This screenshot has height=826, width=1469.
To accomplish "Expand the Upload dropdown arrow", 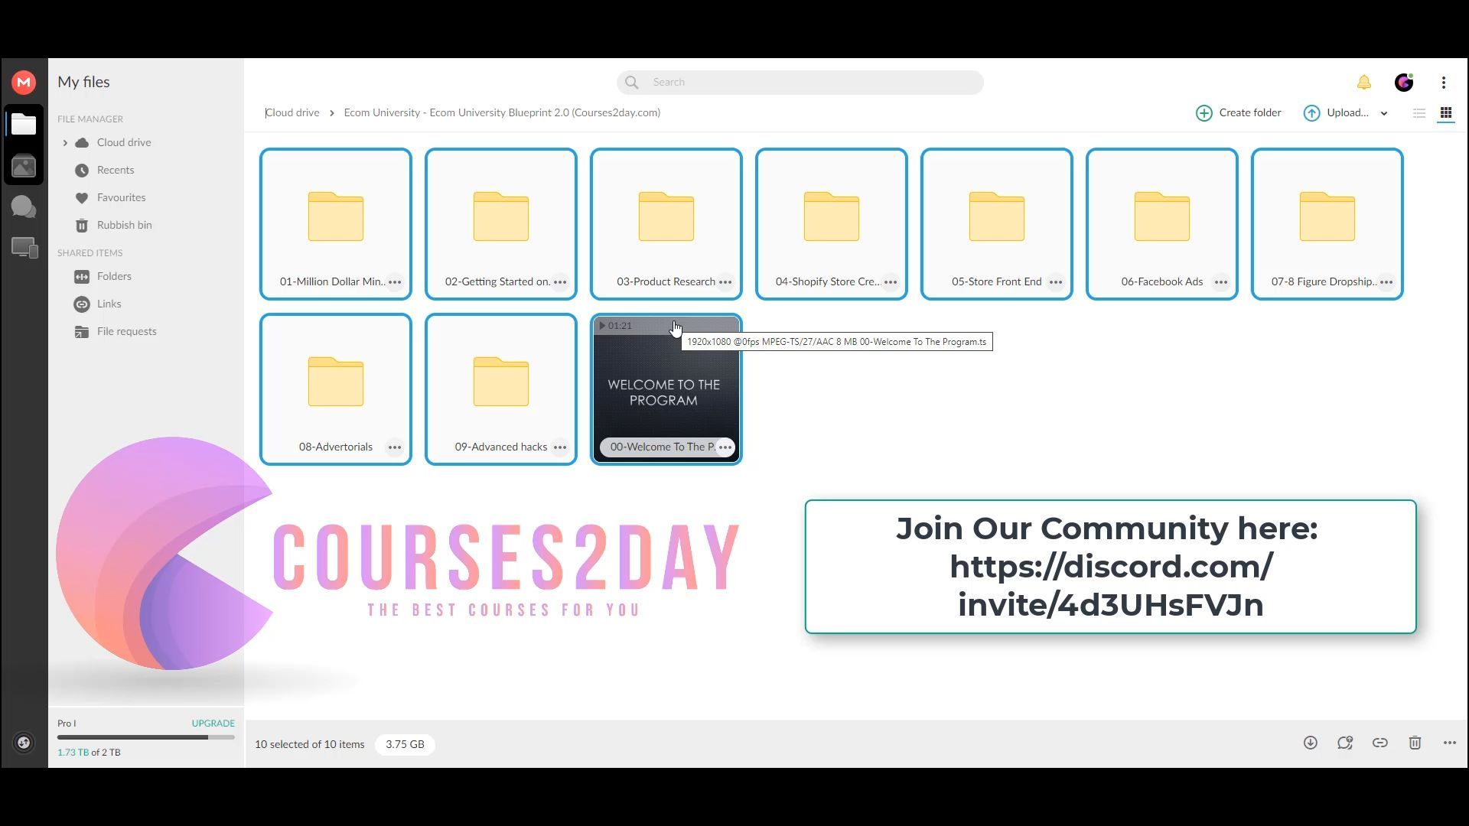I will point(1384,113).
